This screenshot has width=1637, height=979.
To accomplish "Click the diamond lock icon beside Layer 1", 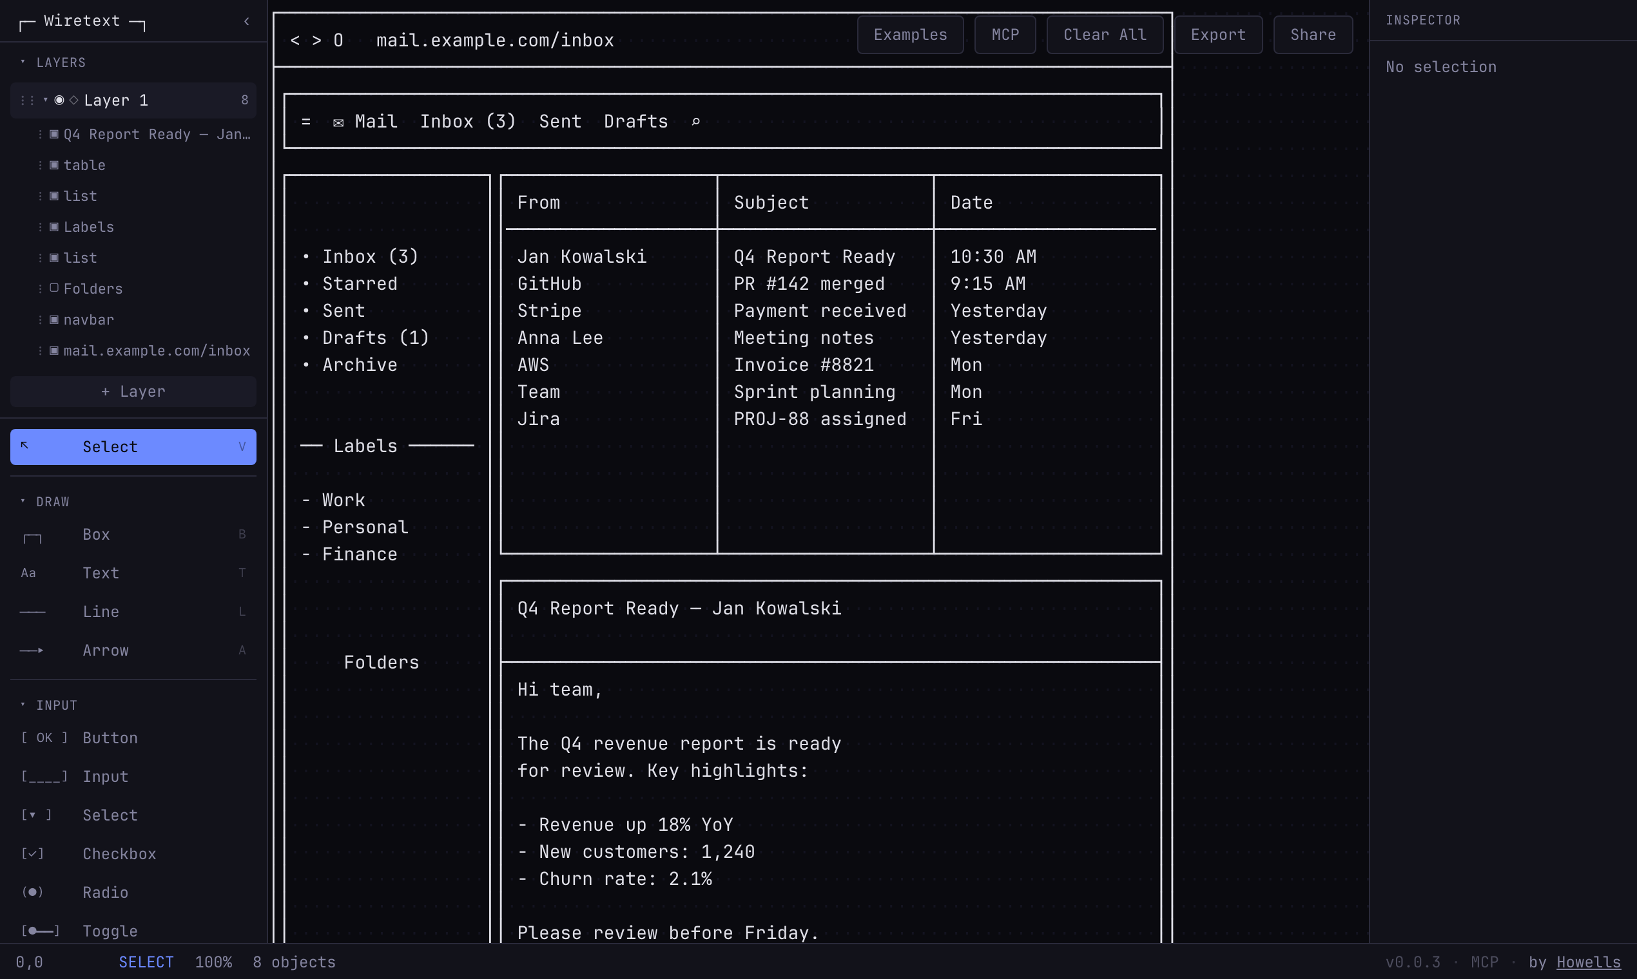I will (x=73, y=100).
